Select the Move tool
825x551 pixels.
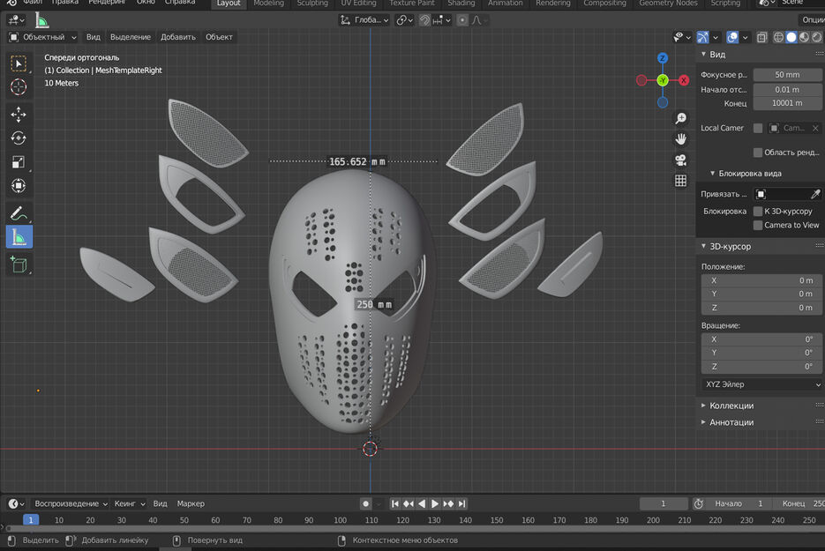pos(19,114)
